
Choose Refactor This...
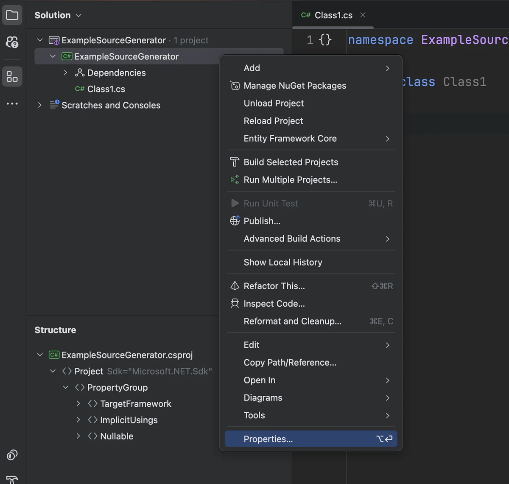point(311,286)
